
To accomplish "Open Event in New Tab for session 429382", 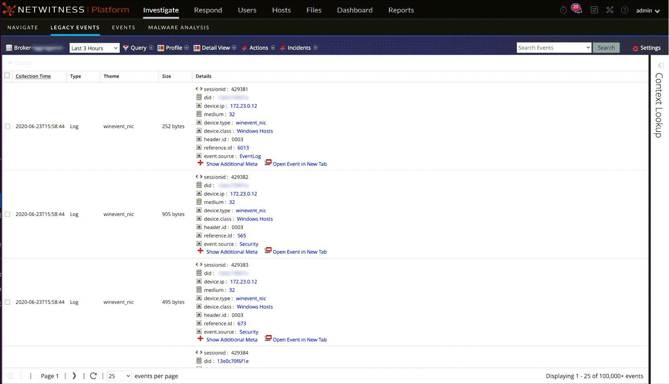I will click(299, 252).
